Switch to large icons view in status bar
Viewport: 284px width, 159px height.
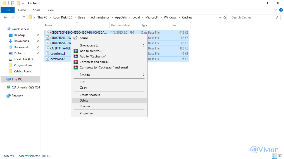279,156
